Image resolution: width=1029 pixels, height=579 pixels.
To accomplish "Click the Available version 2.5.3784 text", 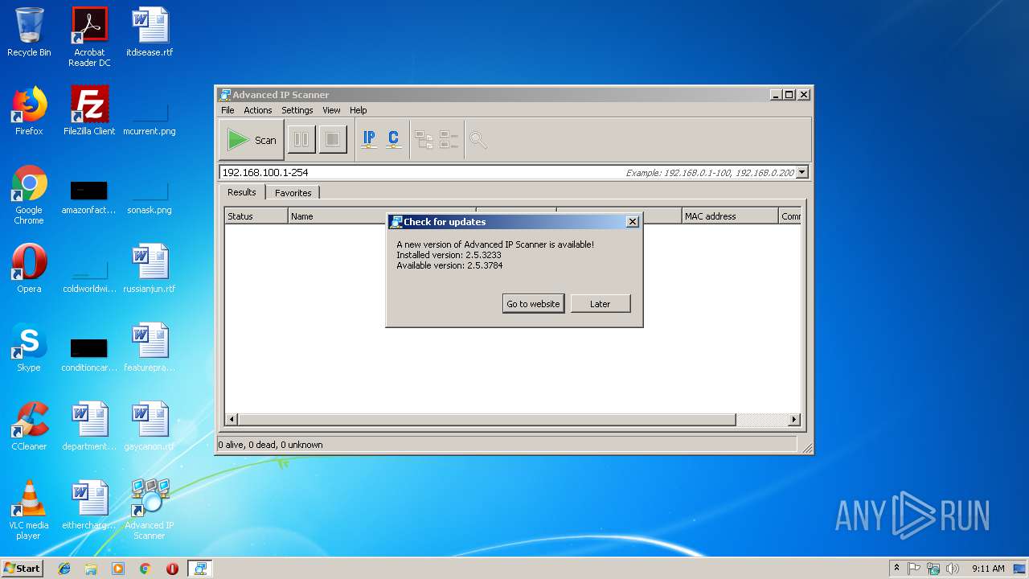I will pyautogui.click(x=449, y=265).
